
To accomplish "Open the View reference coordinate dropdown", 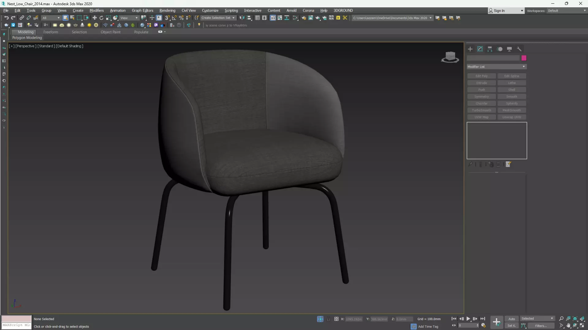I will (x=129, y=18).
